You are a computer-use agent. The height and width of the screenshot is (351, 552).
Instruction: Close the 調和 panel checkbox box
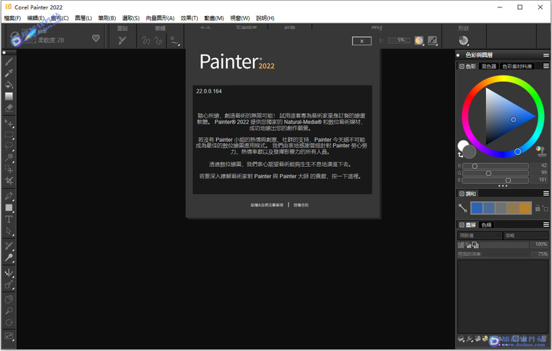462,194
